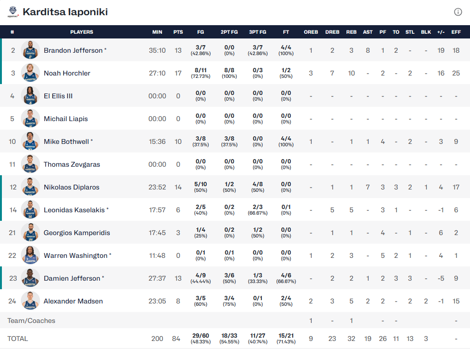Select El Ellis III's player headshot
470x350 pixels.
pos(30,96)
